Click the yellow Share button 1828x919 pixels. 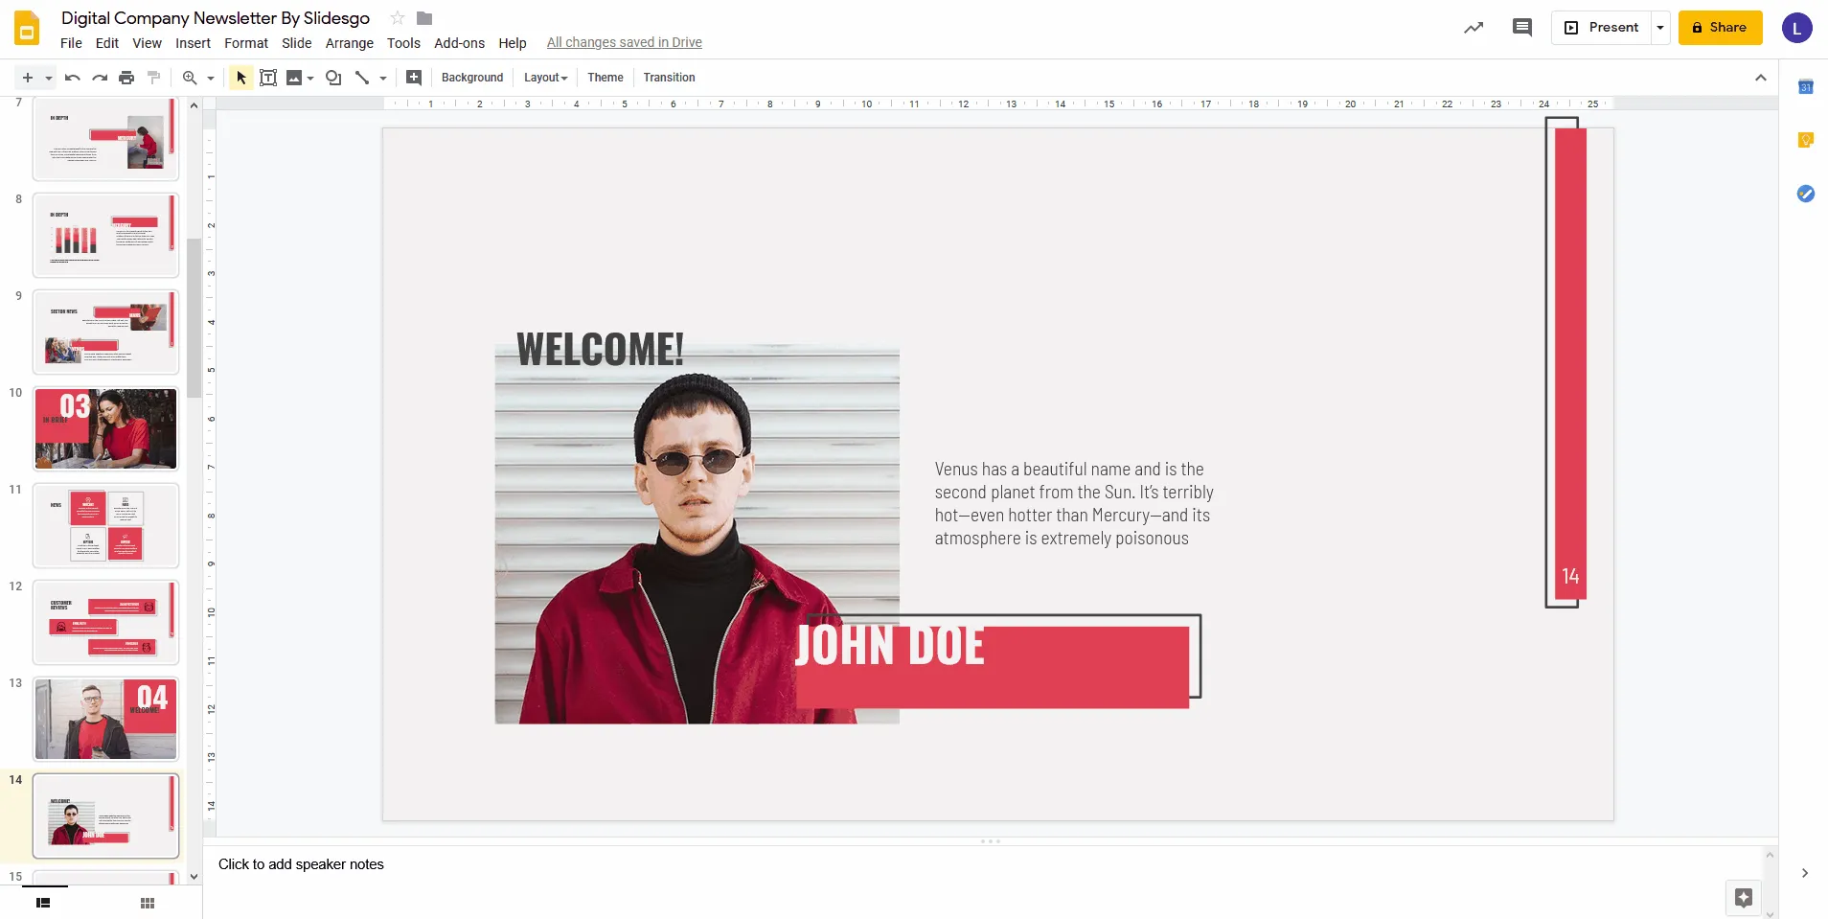(1720, 28)
